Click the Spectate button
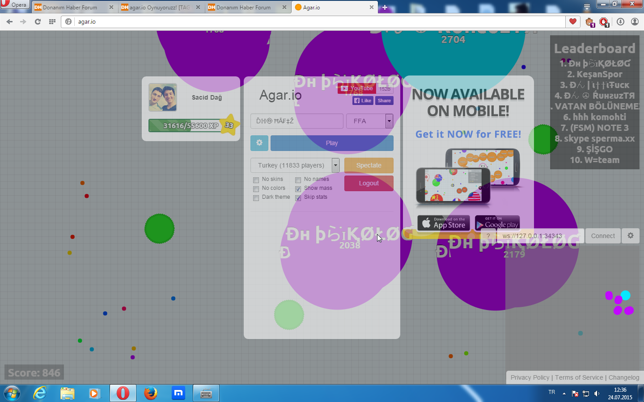This screenshot has height=402, width=644. click(369, 165)
